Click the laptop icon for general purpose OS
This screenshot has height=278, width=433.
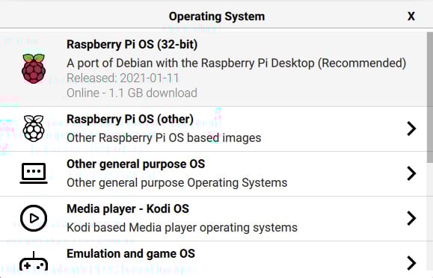click(34, 173)
